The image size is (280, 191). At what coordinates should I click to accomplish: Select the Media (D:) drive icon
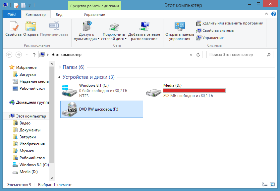[x=153, y=93]
